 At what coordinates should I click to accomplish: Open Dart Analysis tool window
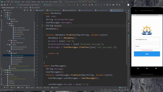click(30, 88)
